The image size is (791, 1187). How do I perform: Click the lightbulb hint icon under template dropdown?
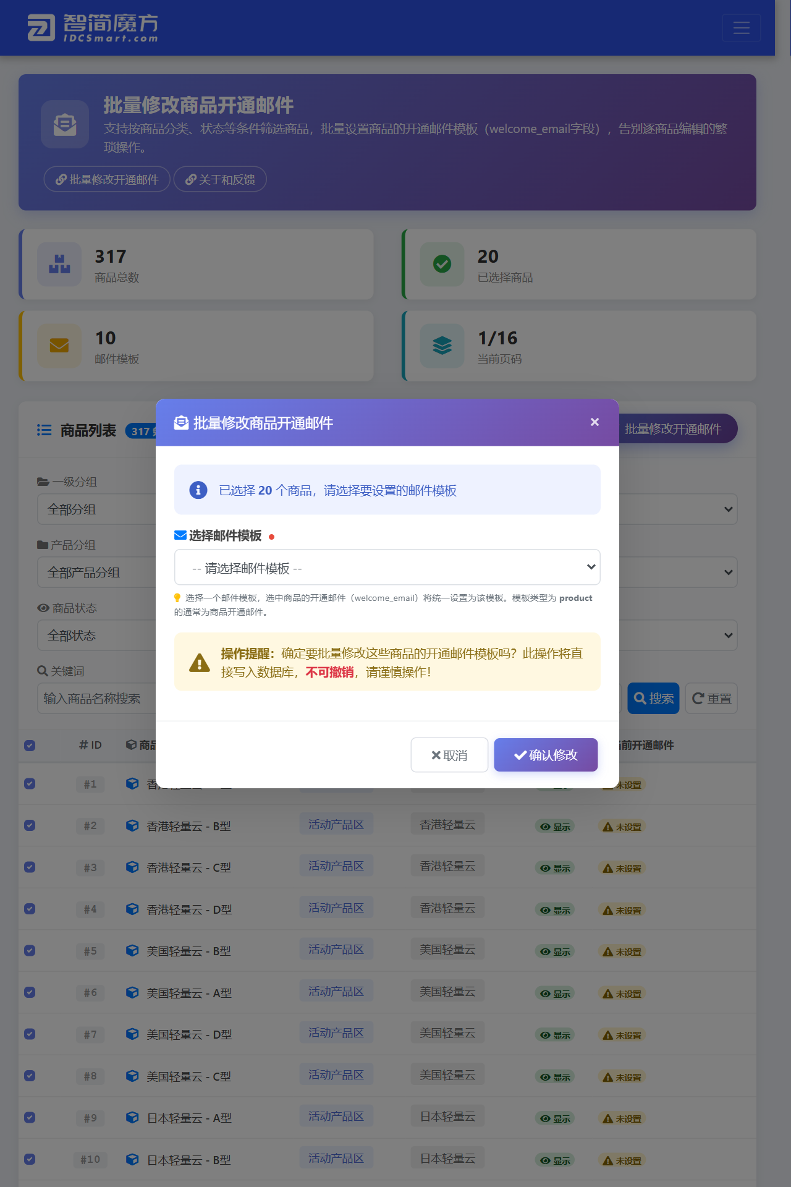[177, 598]
